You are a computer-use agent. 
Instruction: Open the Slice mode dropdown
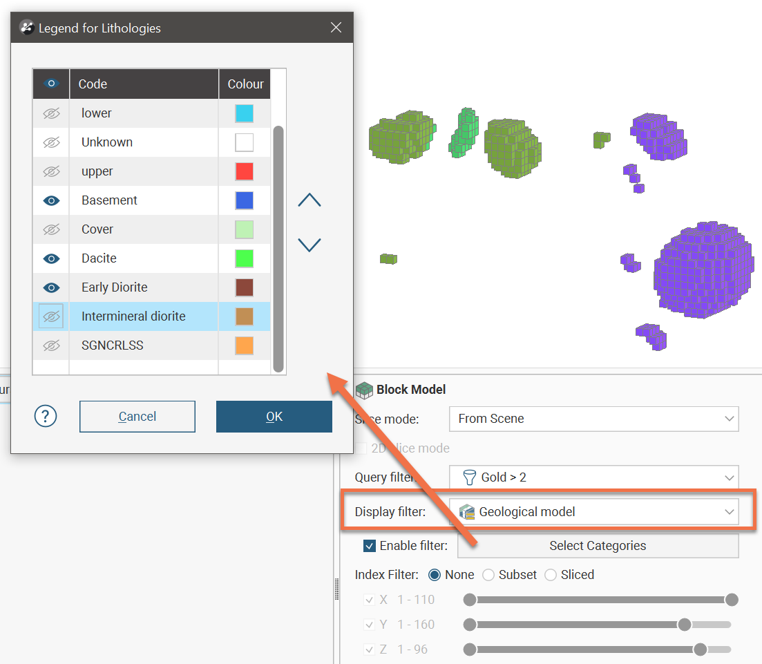[593, 419]
